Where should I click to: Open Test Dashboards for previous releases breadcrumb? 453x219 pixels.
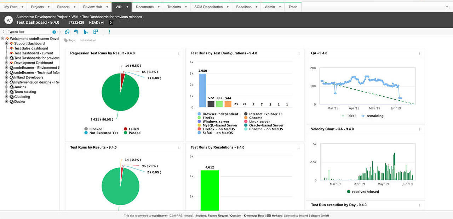(x=112, y=17)
